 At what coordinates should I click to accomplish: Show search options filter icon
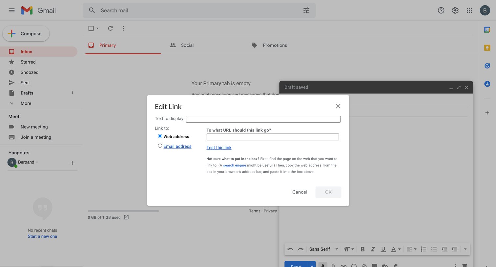click(x=306, y=10)
